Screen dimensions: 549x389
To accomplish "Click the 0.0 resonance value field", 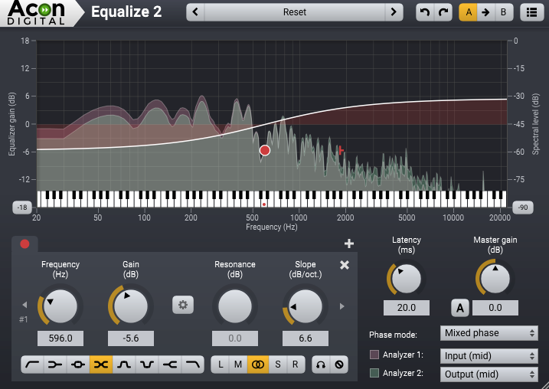I will (x=235, y=338).
